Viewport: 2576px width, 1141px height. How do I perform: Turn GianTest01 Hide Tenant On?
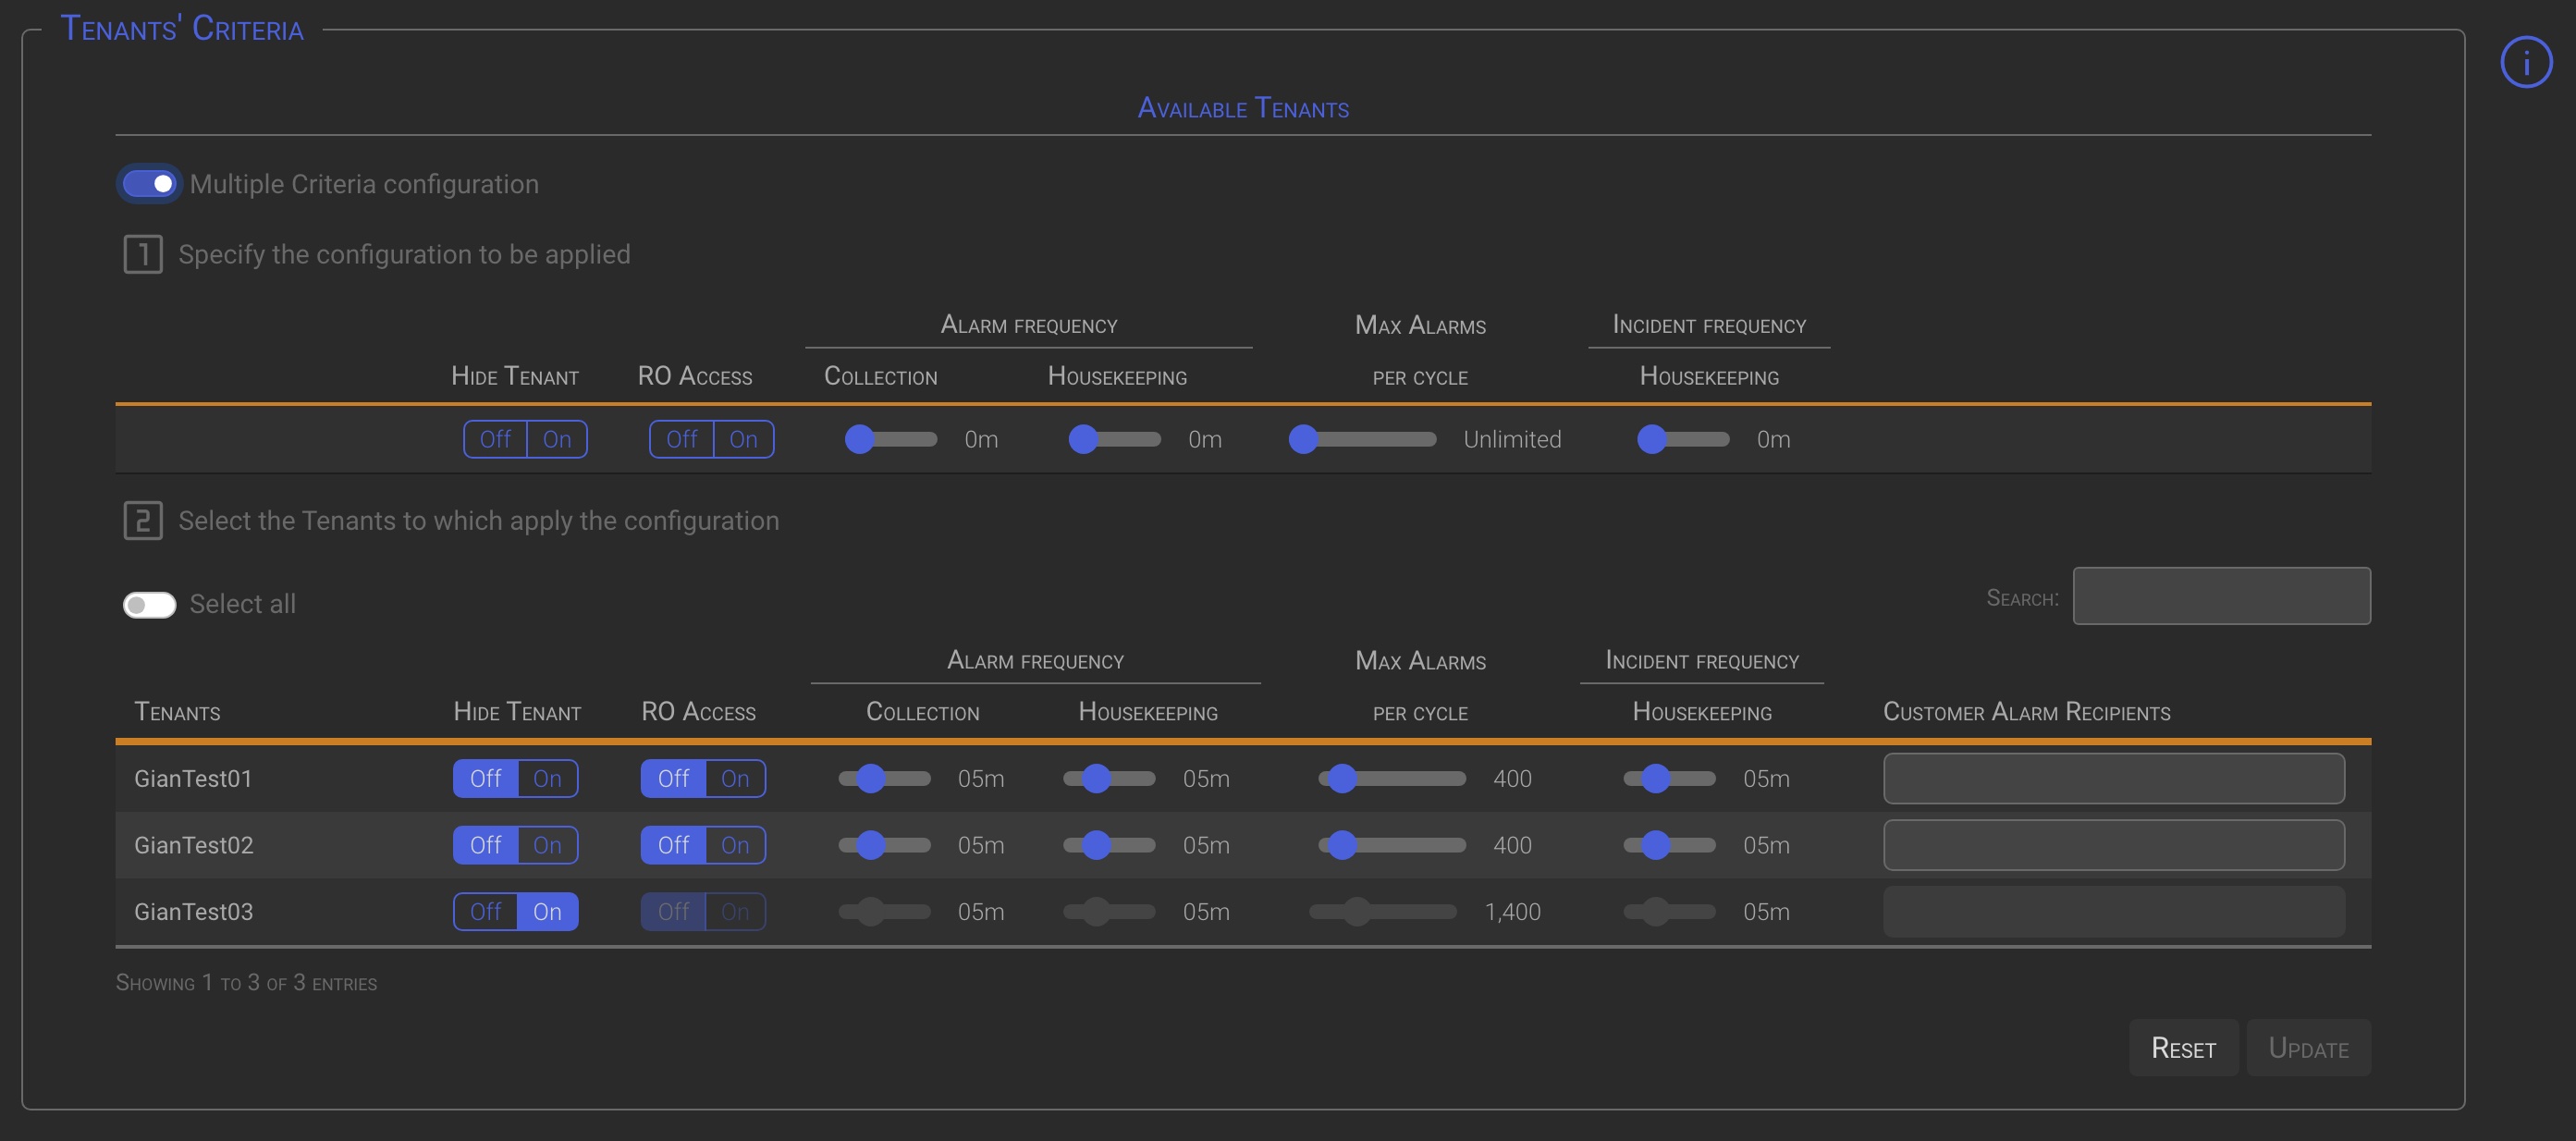547,778
